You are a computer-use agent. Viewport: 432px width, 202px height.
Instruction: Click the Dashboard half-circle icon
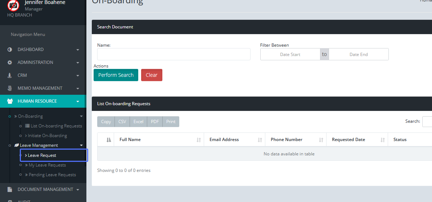(10, 50)
